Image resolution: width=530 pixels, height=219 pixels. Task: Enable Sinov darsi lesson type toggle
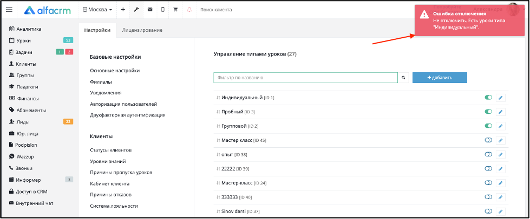[x=488, y=211]
